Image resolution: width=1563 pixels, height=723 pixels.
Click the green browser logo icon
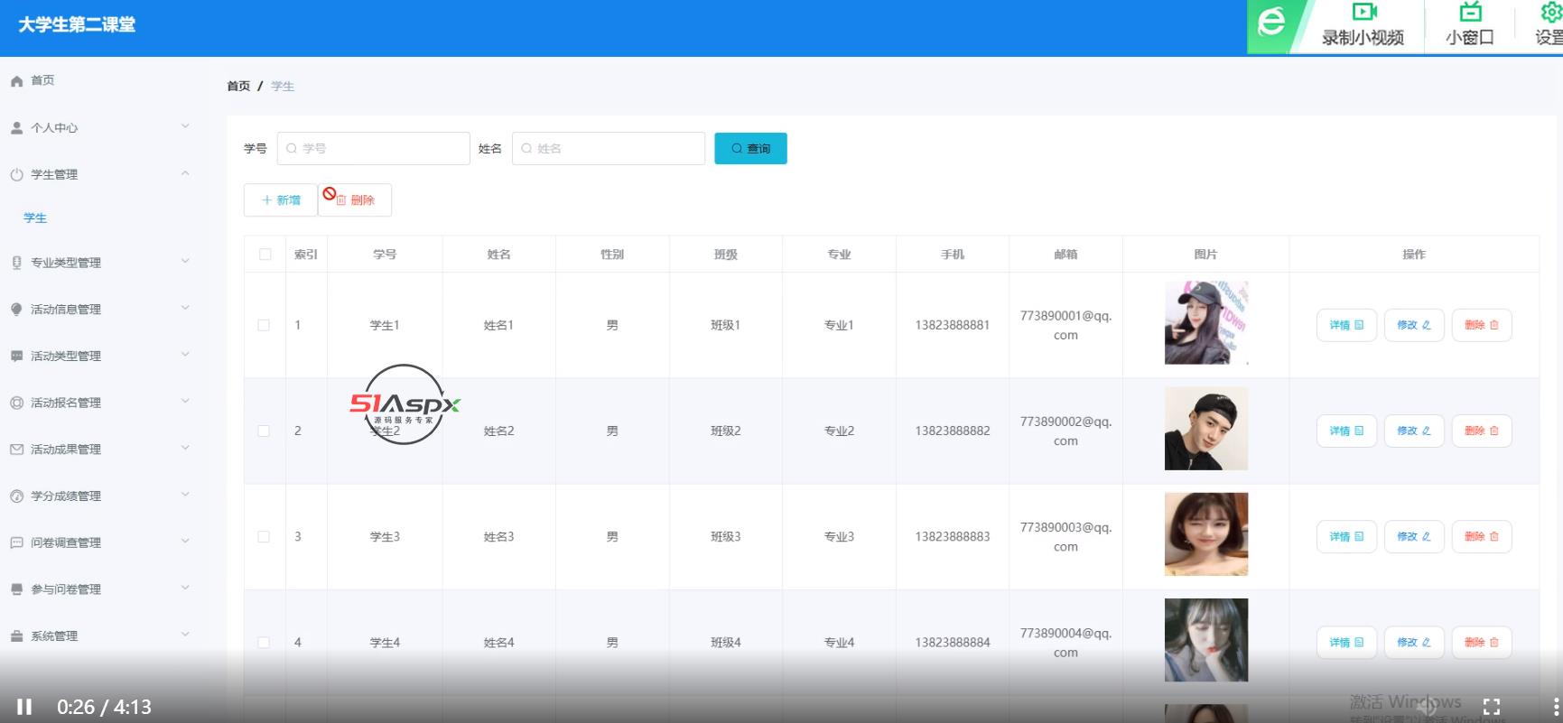point(1271,21)
